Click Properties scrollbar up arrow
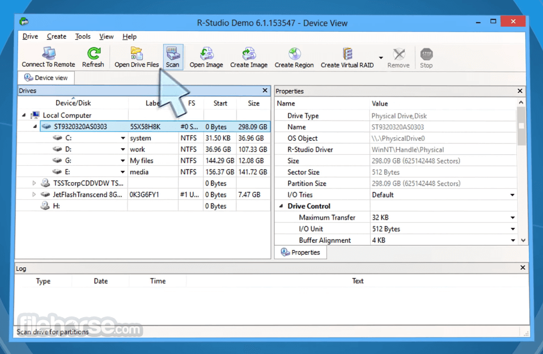Image resolution: width=543 pixels, height=354 pixels. click(521, 103)
